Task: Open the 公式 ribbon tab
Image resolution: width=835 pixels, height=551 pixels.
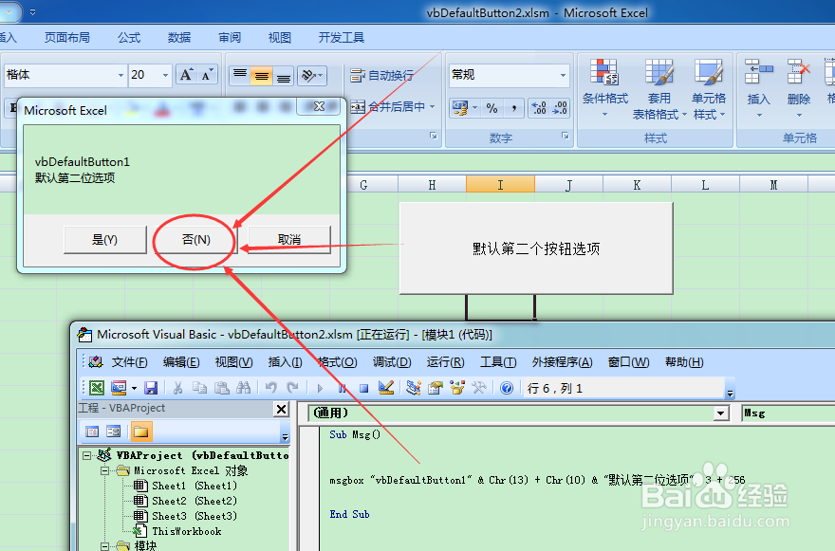Action: (129, 37)
